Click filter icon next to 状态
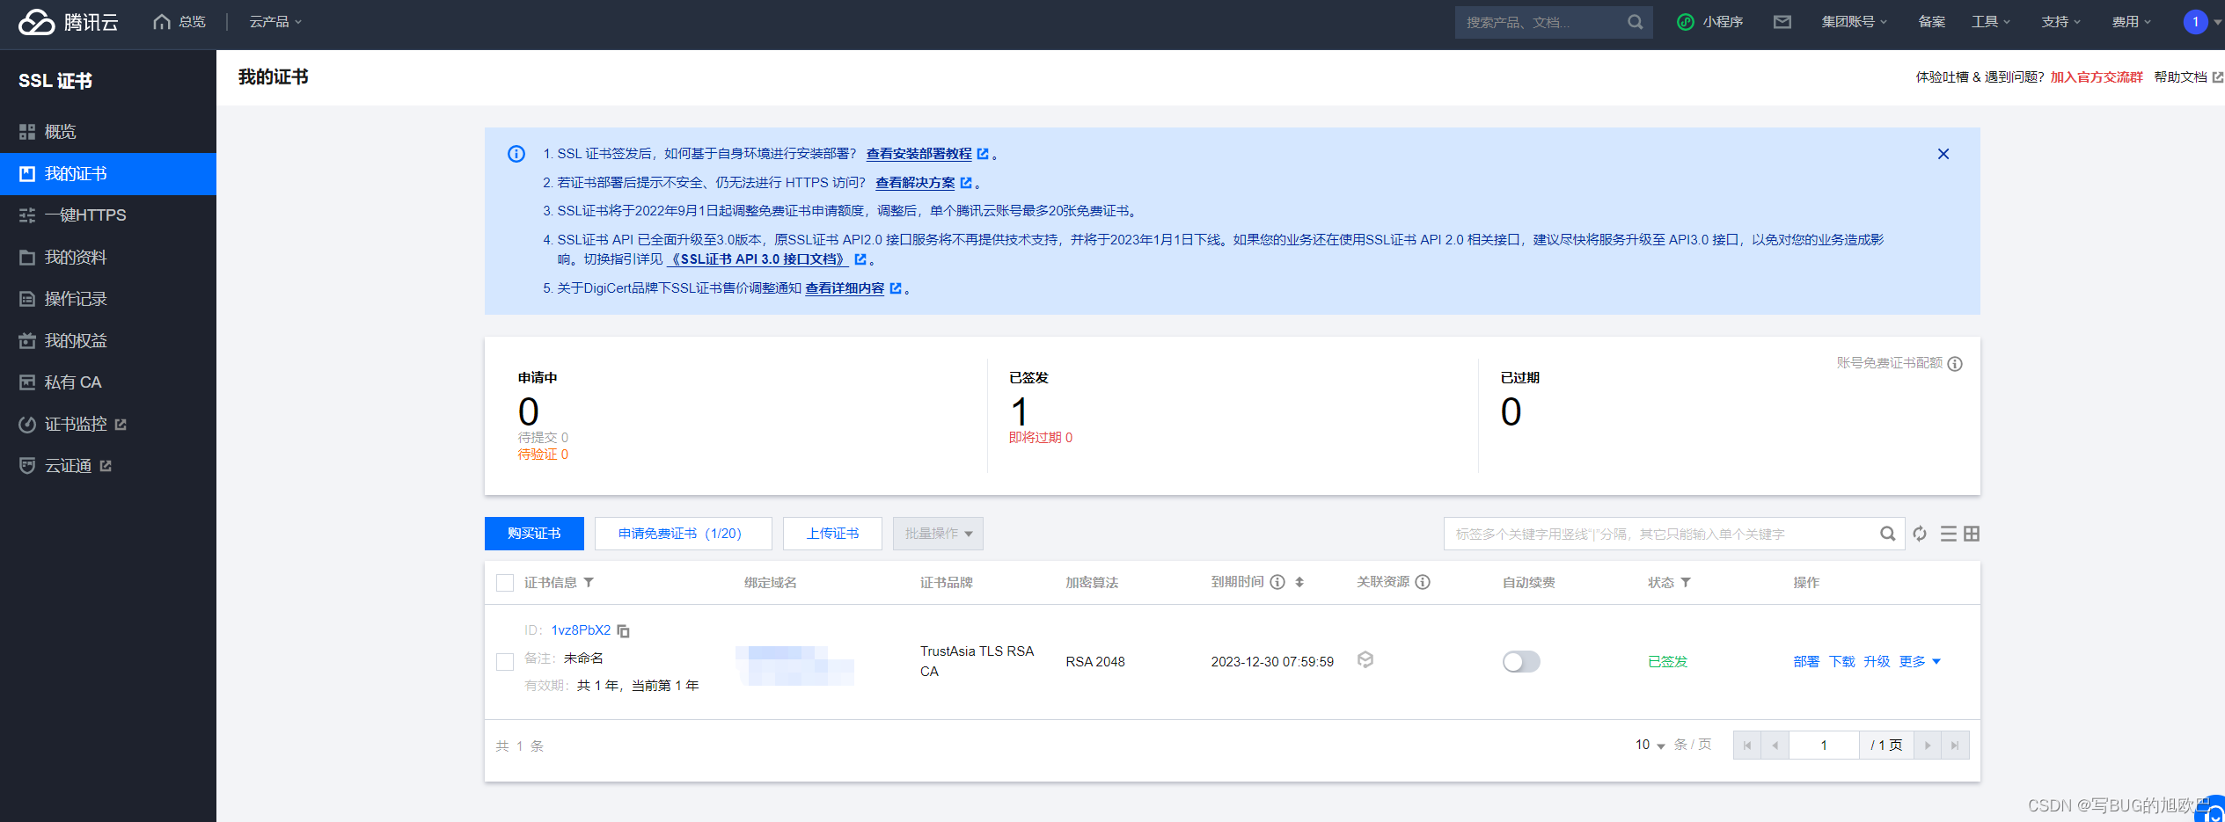 [x=1686, y=583]
